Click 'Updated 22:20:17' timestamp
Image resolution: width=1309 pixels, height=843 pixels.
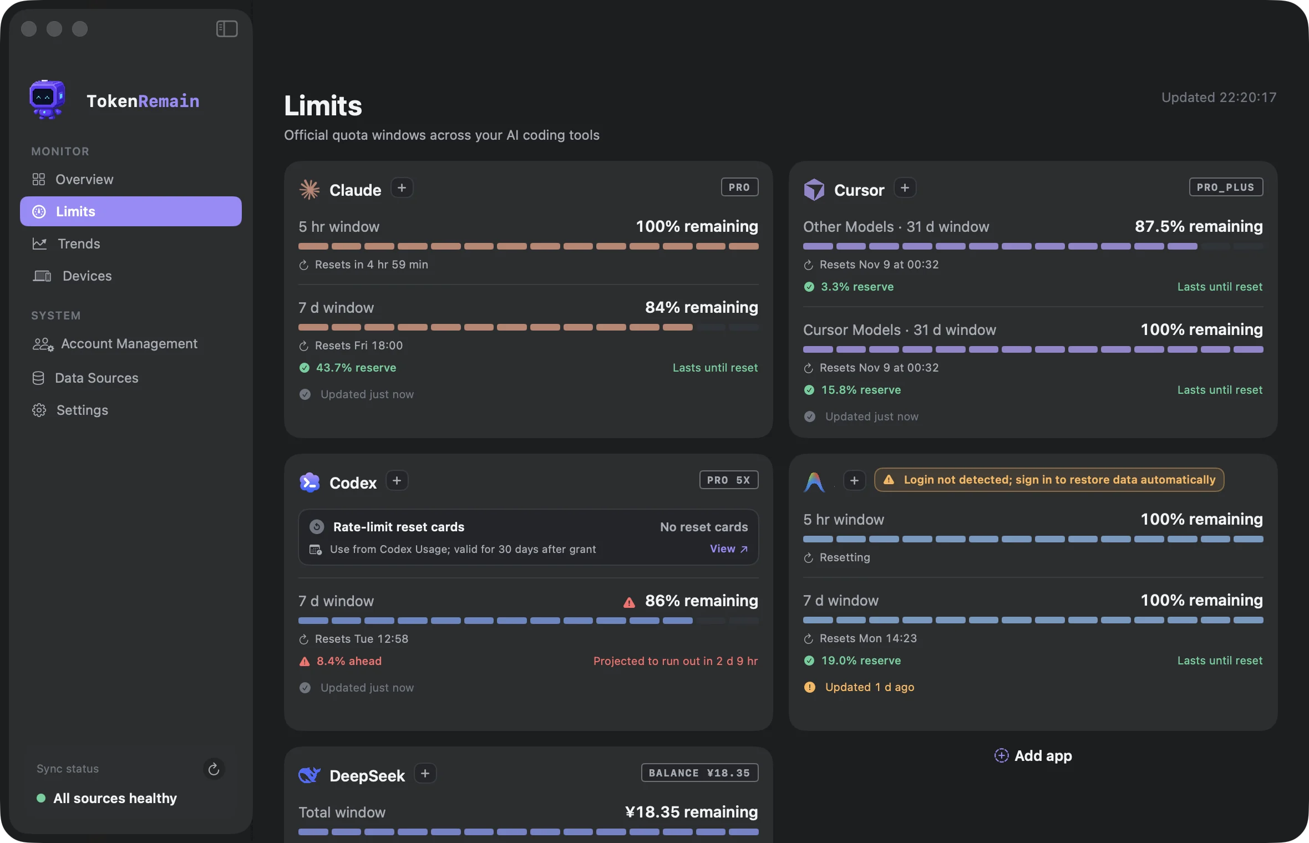pyautogui.click(x=1219, y=98)
